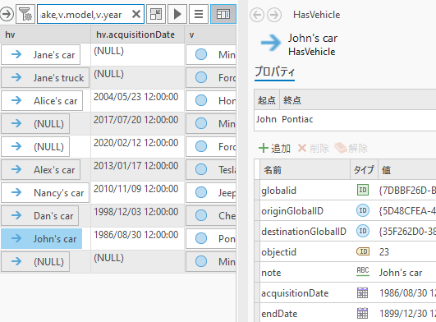The image size is (436, 322).
Task: Click the date 2004/05/23 12:00:00
Action: tap(135, 97)
